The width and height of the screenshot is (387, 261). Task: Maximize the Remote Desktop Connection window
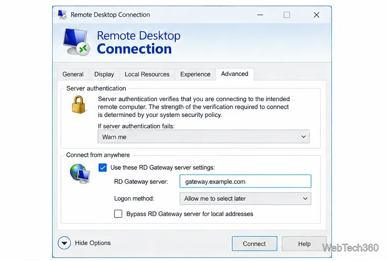(287, 15)
